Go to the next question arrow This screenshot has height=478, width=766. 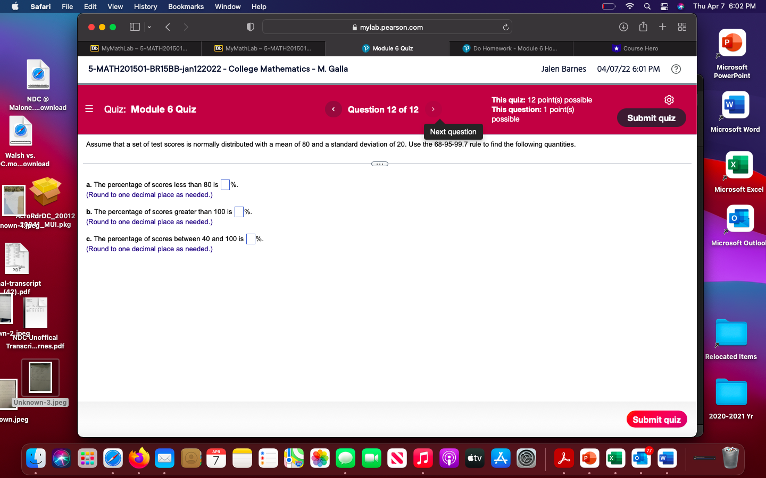pyautogui.click(x=433, y=109)
